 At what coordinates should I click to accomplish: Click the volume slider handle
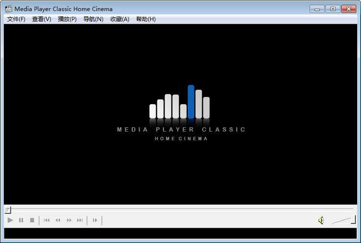point(353,219)
